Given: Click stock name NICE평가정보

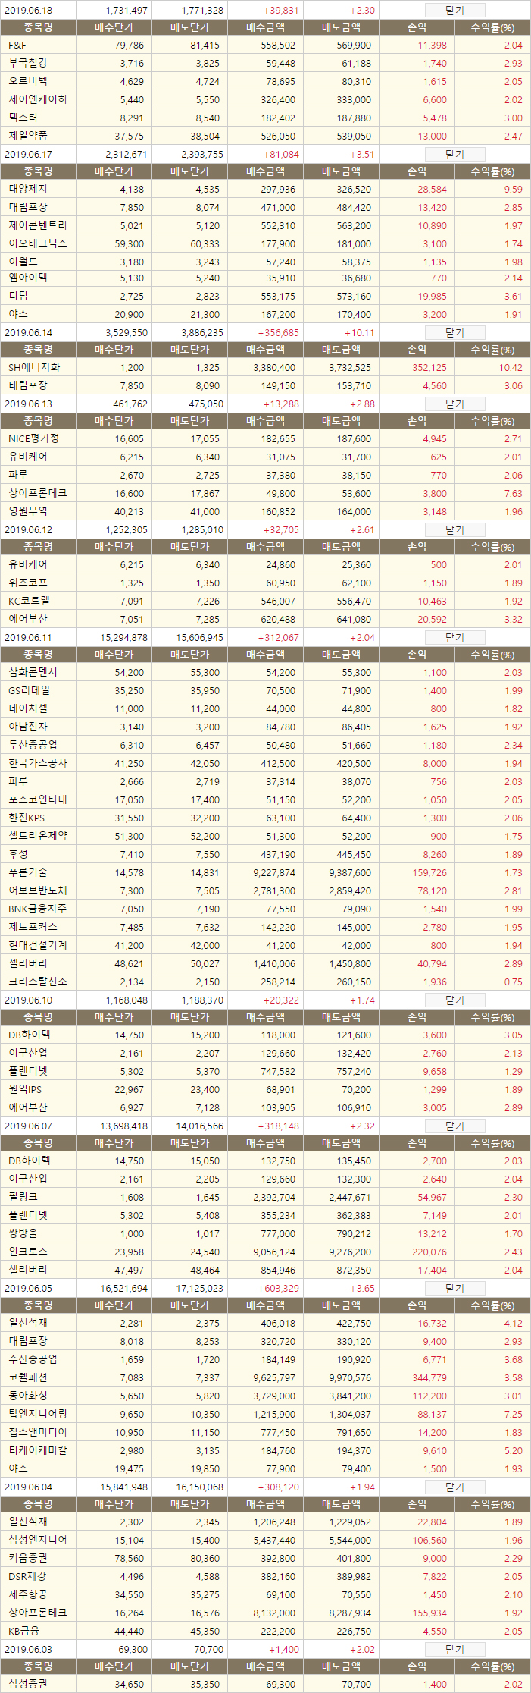Looking at the screenshot, I should pos(33,439).
